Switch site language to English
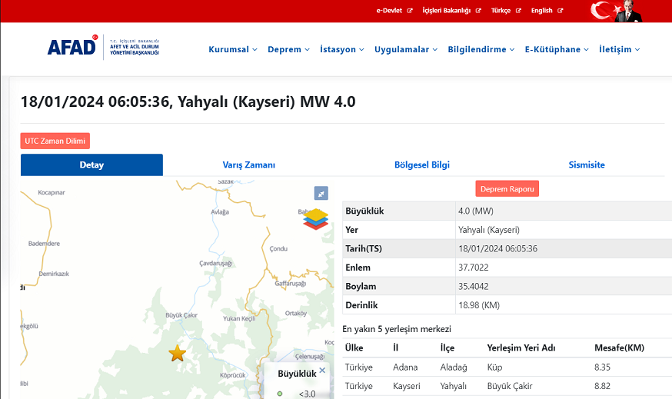Screen dimensions: 672x399 pyautogui.click(x=547, y=11)
